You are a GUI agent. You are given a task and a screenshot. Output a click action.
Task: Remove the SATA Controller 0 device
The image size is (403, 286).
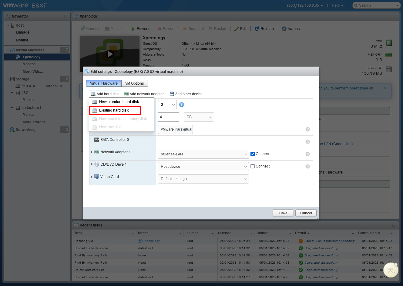pyautogui.click(x=307, y=142)
